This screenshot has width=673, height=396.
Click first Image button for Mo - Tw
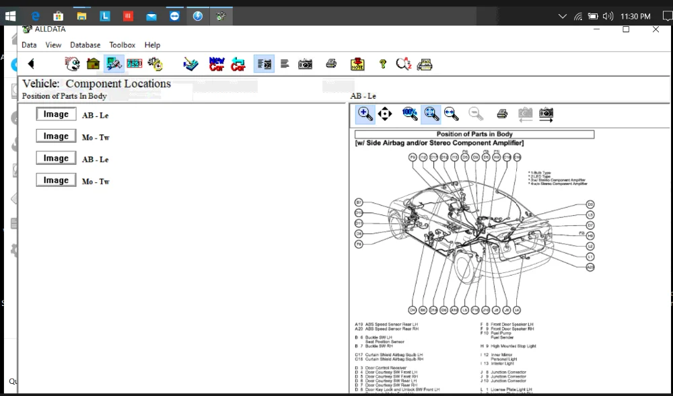click(x=56, y=136)
